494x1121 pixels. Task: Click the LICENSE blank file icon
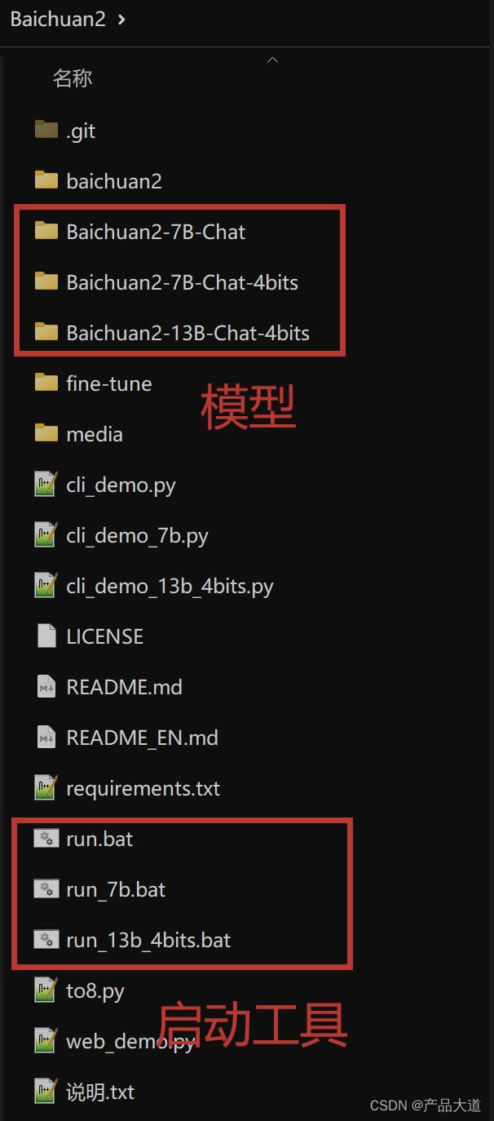46,636
